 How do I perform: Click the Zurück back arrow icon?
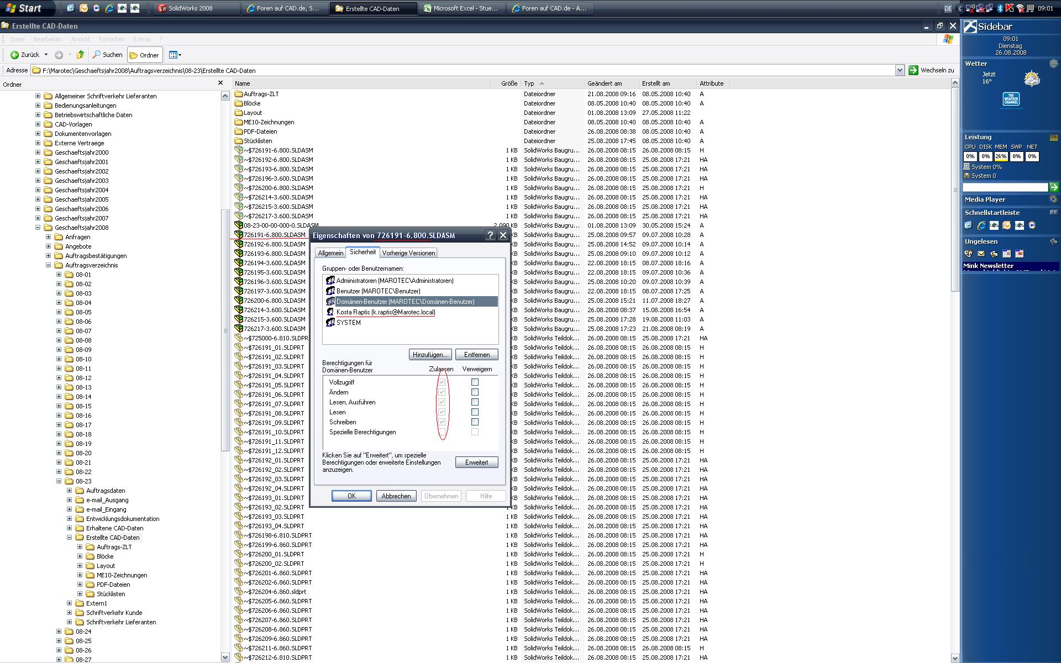pyautogui.click(x=15, y=55)
